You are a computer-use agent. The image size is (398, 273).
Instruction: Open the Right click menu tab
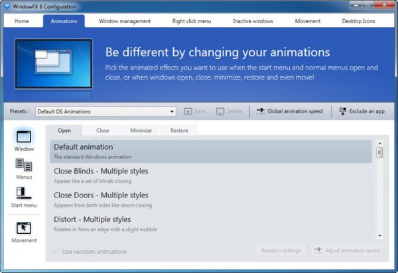[192, 21]
